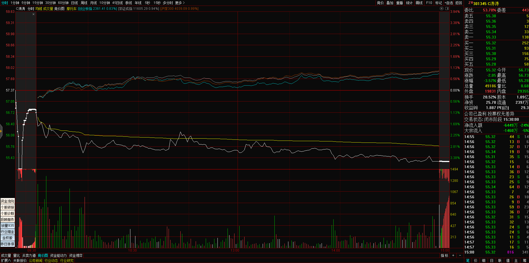Screen dimensions: 529x263
Task: Click the upload arrow icon above the chart
Action: 442,9
